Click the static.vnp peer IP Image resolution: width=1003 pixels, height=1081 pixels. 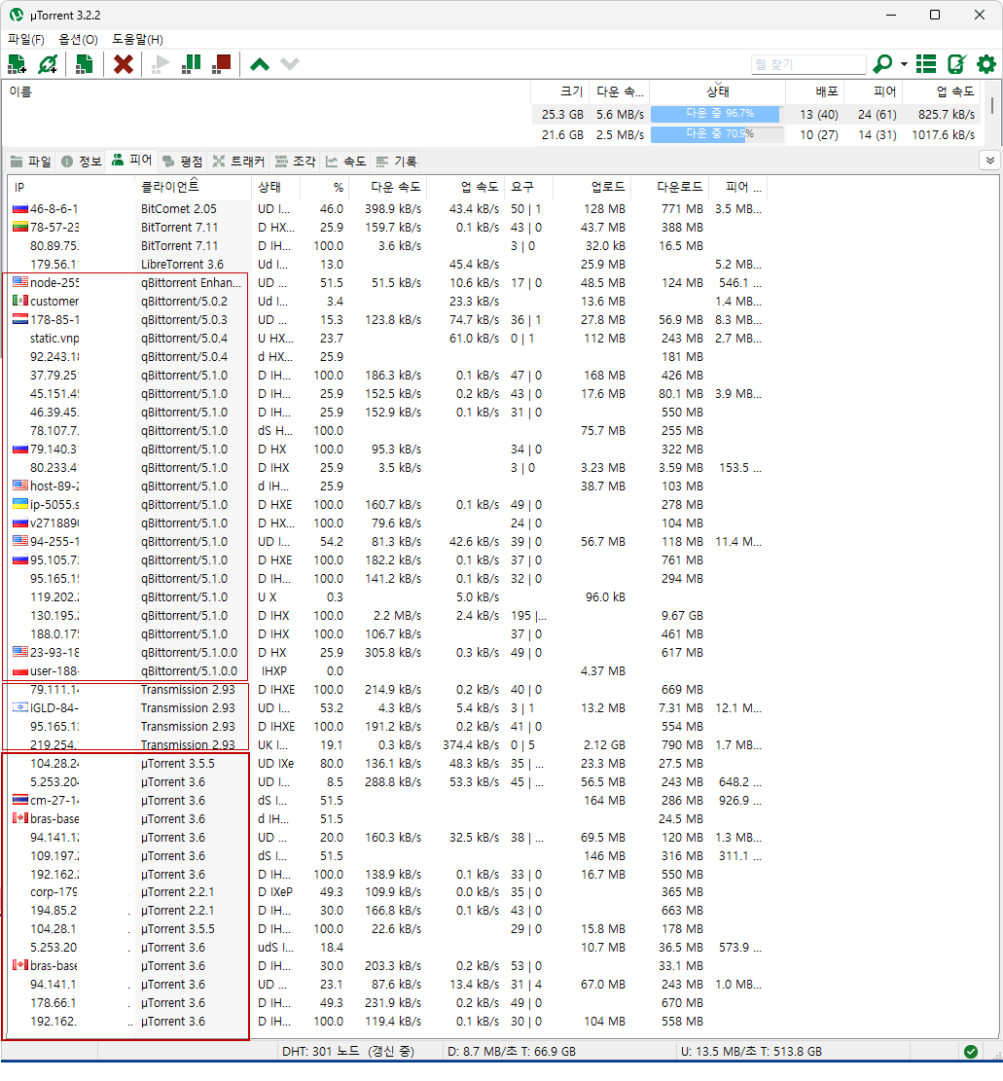point(54,339)
